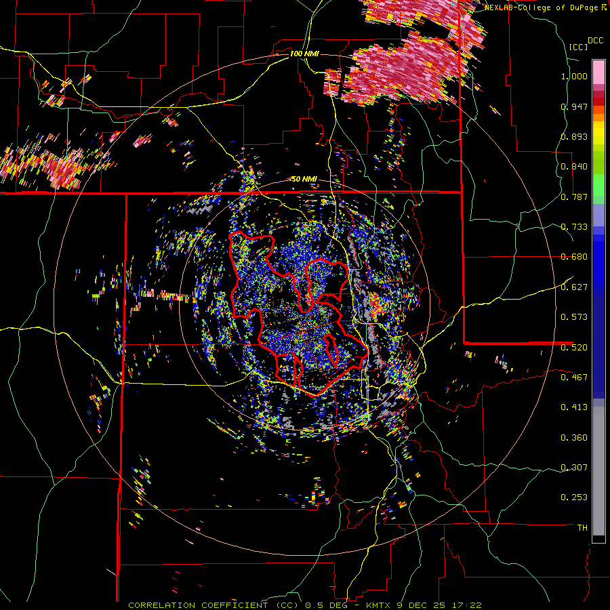Click the 0.787 scale value
The height and width of the screenshot is (610, 610).
coord(574,197)
